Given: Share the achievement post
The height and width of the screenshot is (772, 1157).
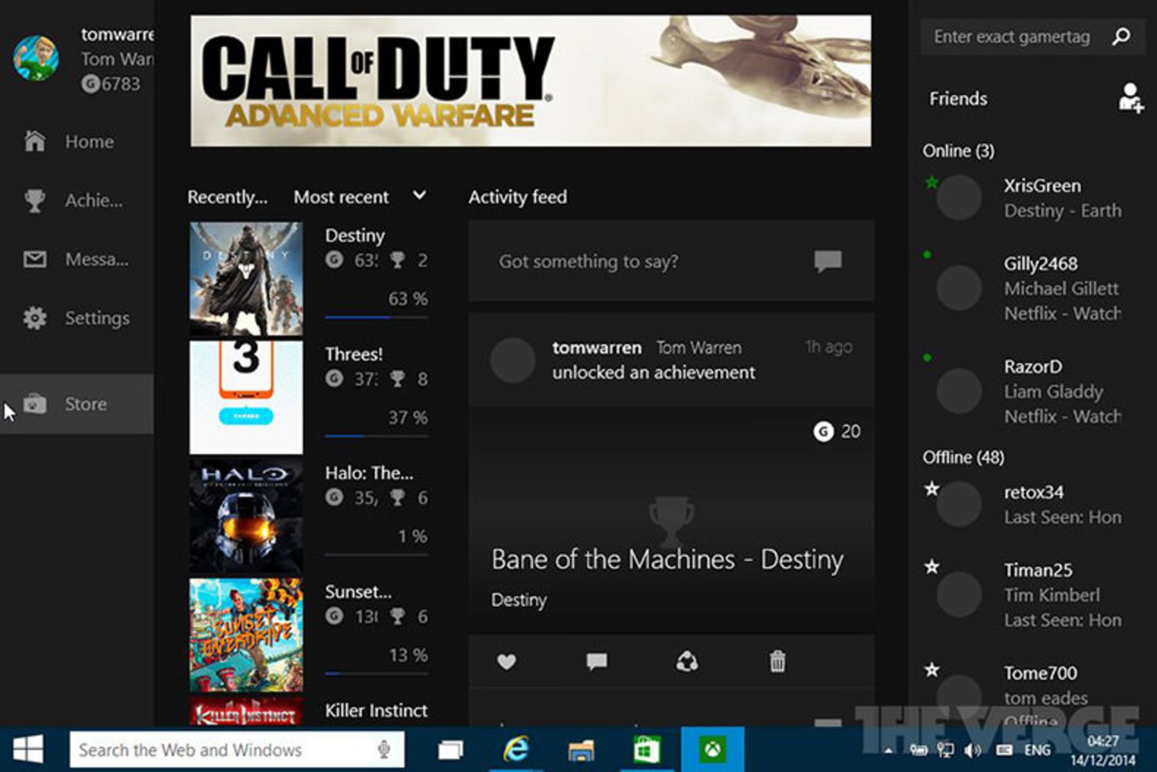Looking at the screenshot, I should [x=687, y=661].
